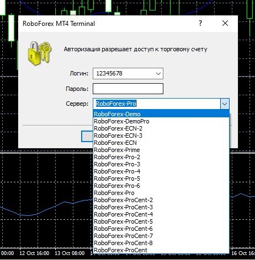255x260 pixels.
Task: Select the last RoboForex-ProCent entry
Action: 161,250
